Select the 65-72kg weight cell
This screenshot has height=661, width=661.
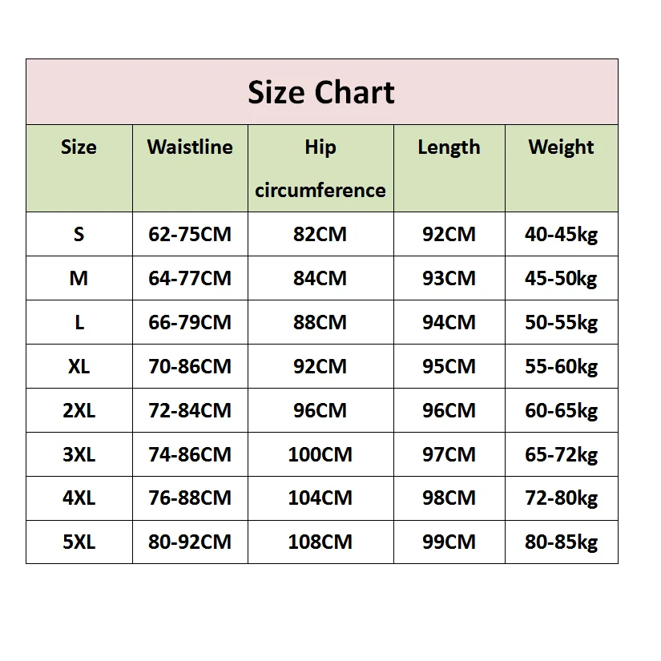tap(562, 454)
